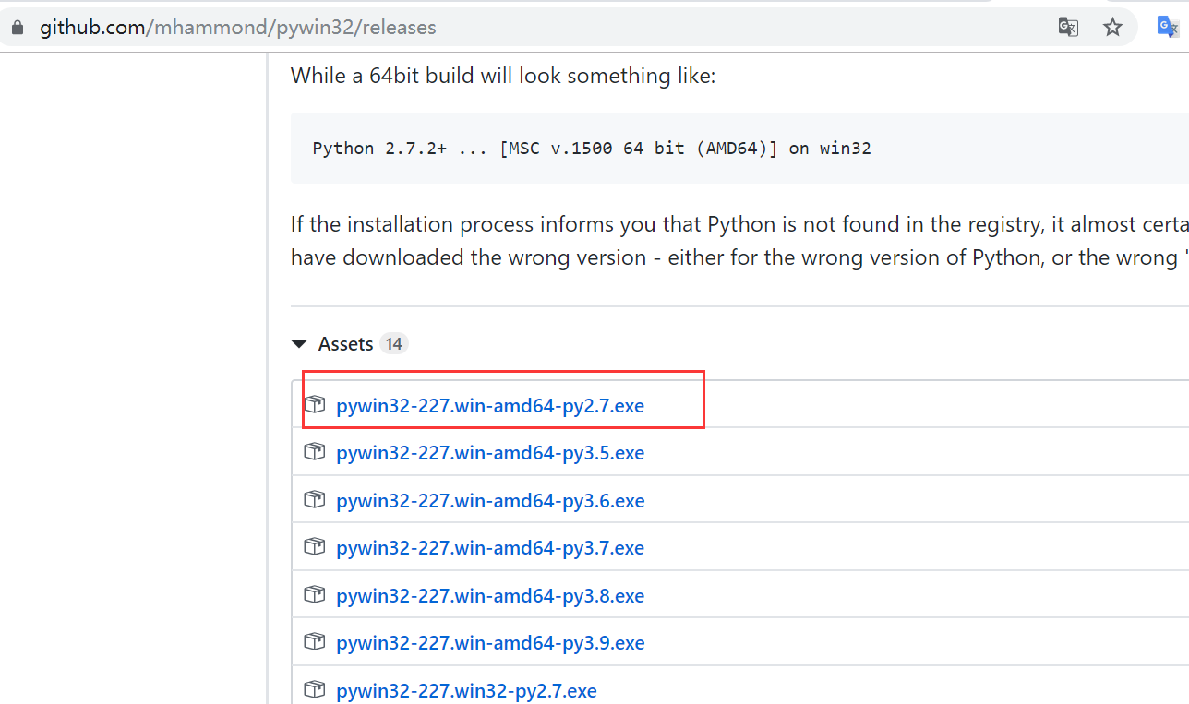Click package icon beside py2.7 amd64 file
Image resolution: width=1189 pixels, height=704 pixels.
click(x=315, y=404)
